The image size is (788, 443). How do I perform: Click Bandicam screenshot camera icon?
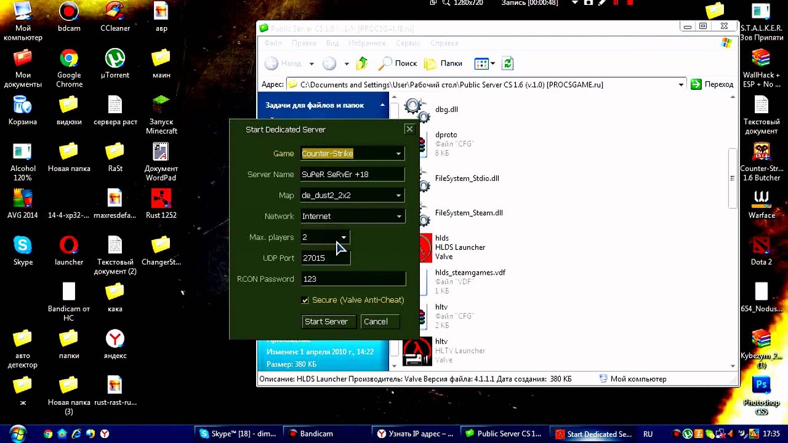(x=589, y=3)
